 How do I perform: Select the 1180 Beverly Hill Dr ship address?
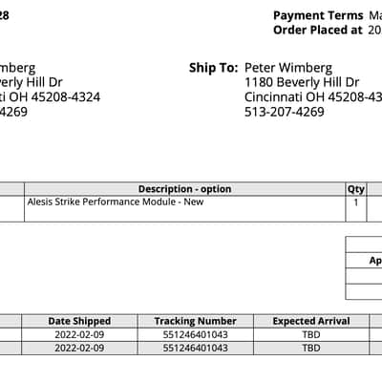302,82
